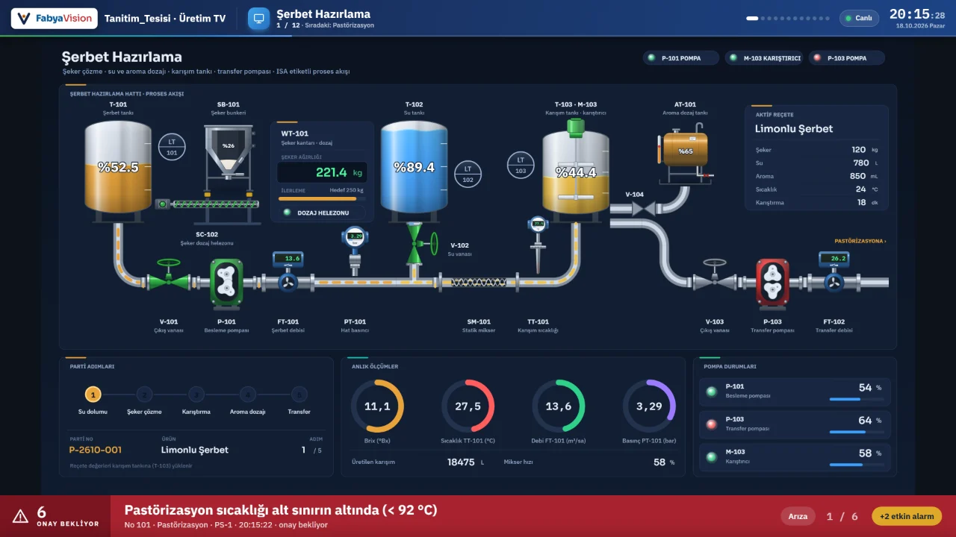Open the P-103 POMPA status pill
This screenshot has height=537, width=956.
pyautogui.click(x=846, y=57)
